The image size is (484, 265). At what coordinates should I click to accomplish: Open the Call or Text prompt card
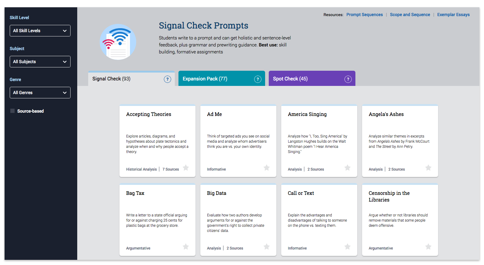[x=319, y=220]
